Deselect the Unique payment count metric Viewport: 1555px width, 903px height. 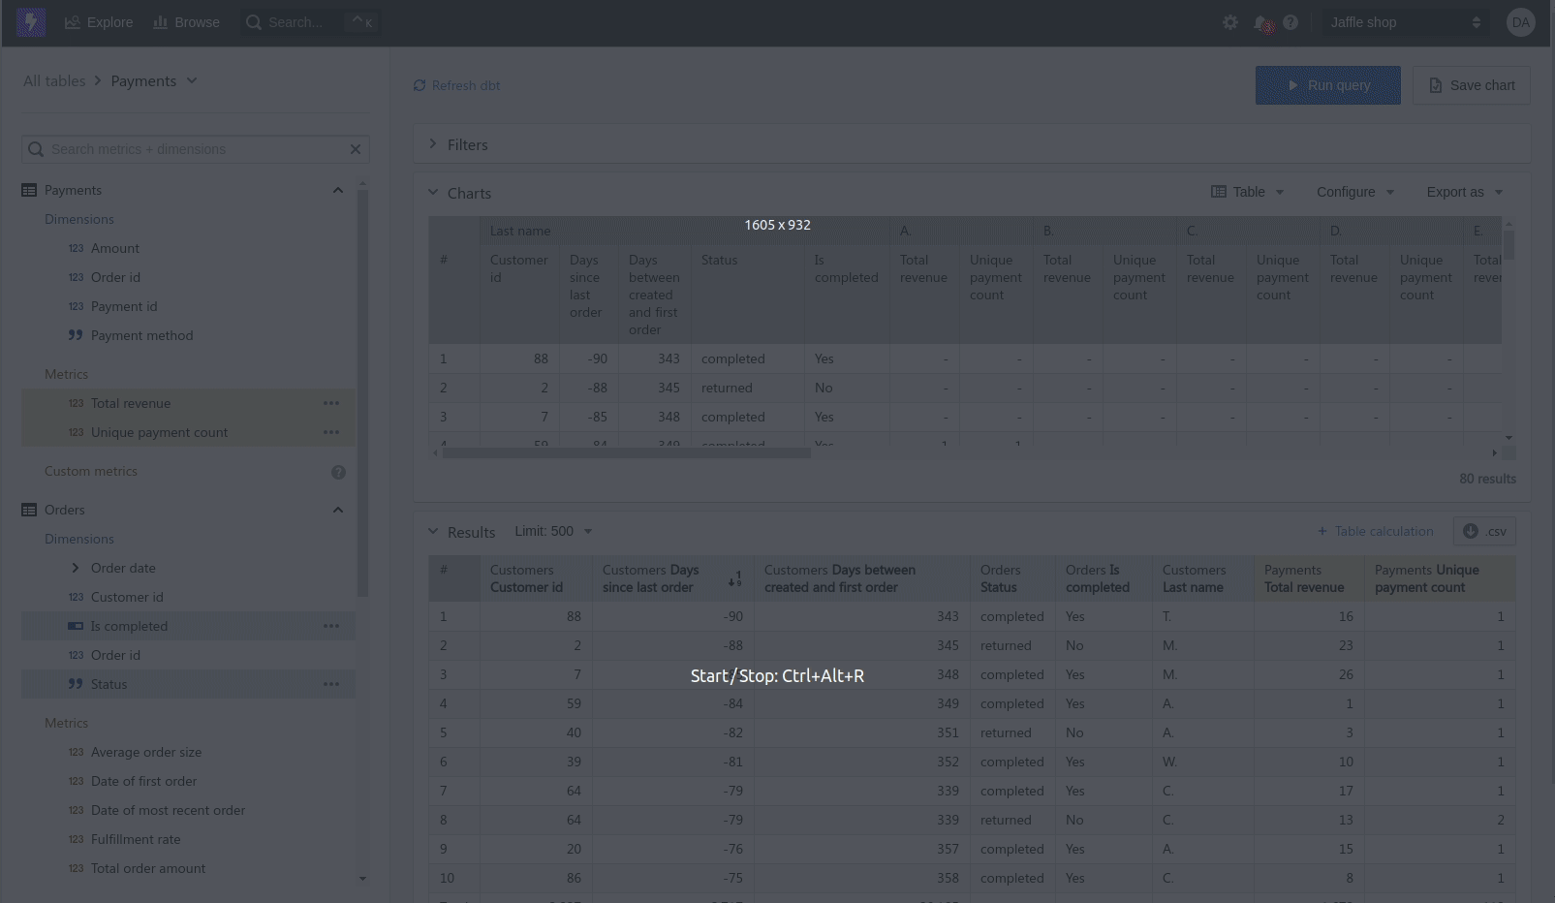[x=159, y=432]
